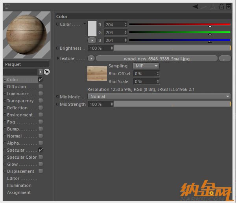This screenshot has height=203, width=236.
Task: Click the Brightness slider bar
Action: pos(172,48)
